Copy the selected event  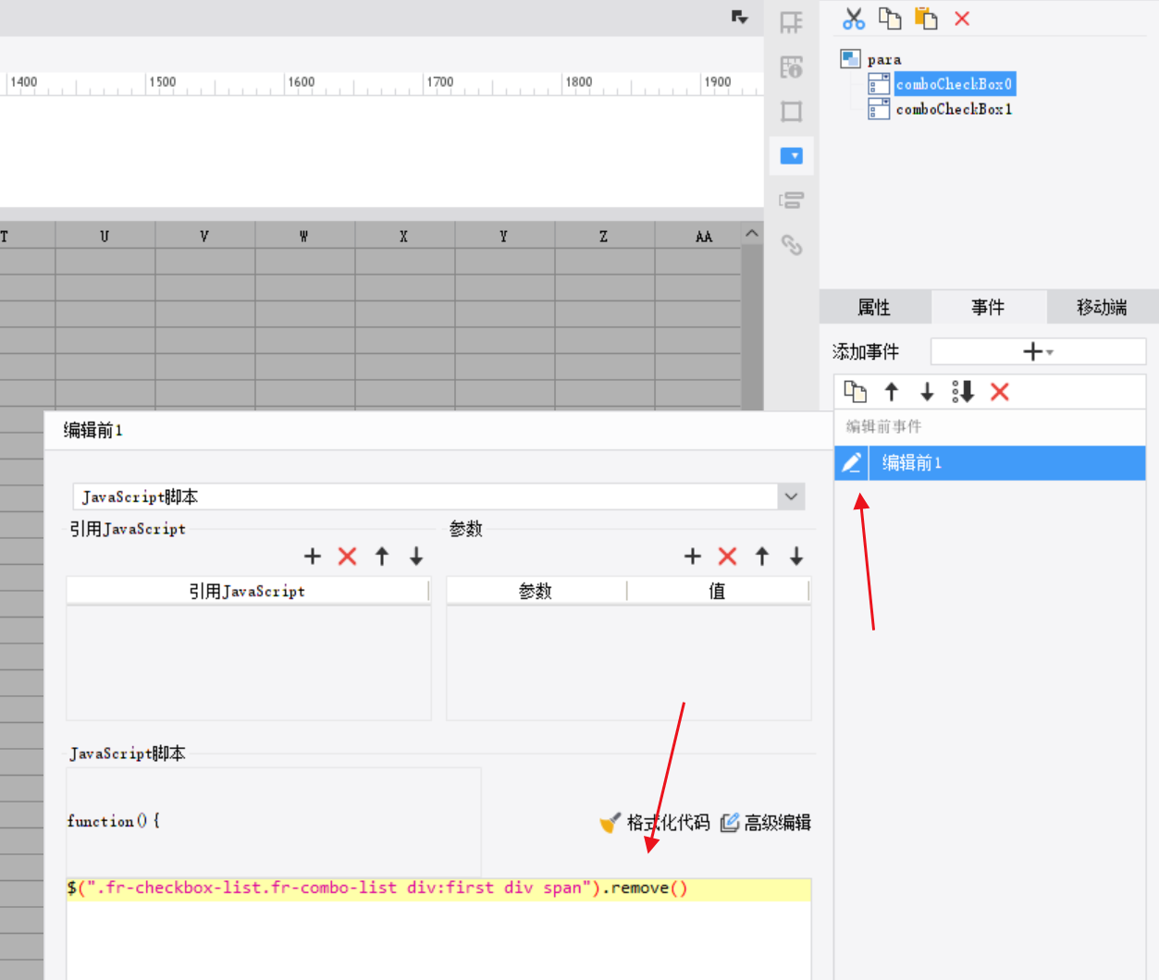coord(856,392)
